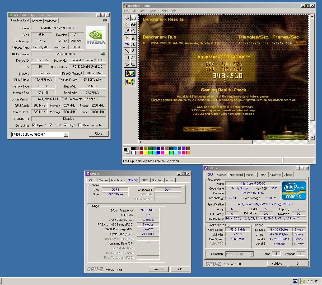Switch to the Sensors tab in GPU-Z
322x285 pixels.
(37, 21)
